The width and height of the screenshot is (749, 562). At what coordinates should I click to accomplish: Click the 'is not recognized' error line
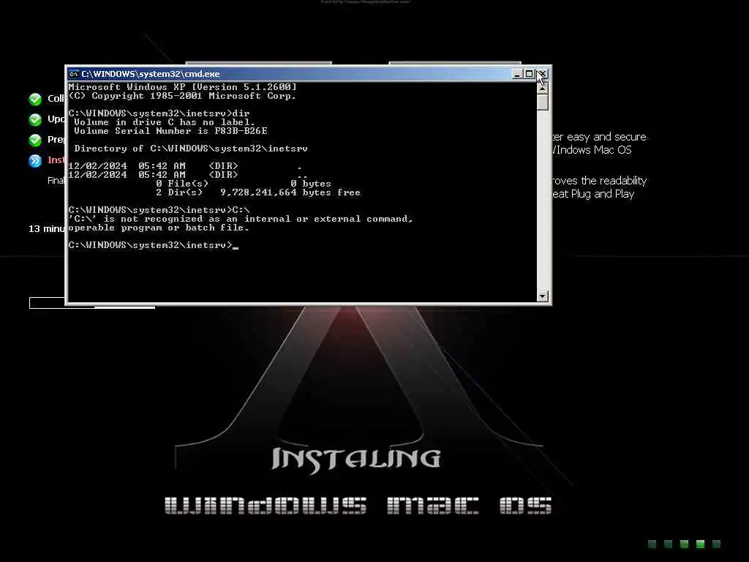click(240, 219)
